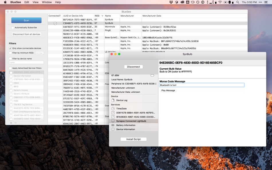Viewport: 272px width, 170px height.
Task: Enable Automatically Subscribe checkbox
Action: [x=13, y=27]
